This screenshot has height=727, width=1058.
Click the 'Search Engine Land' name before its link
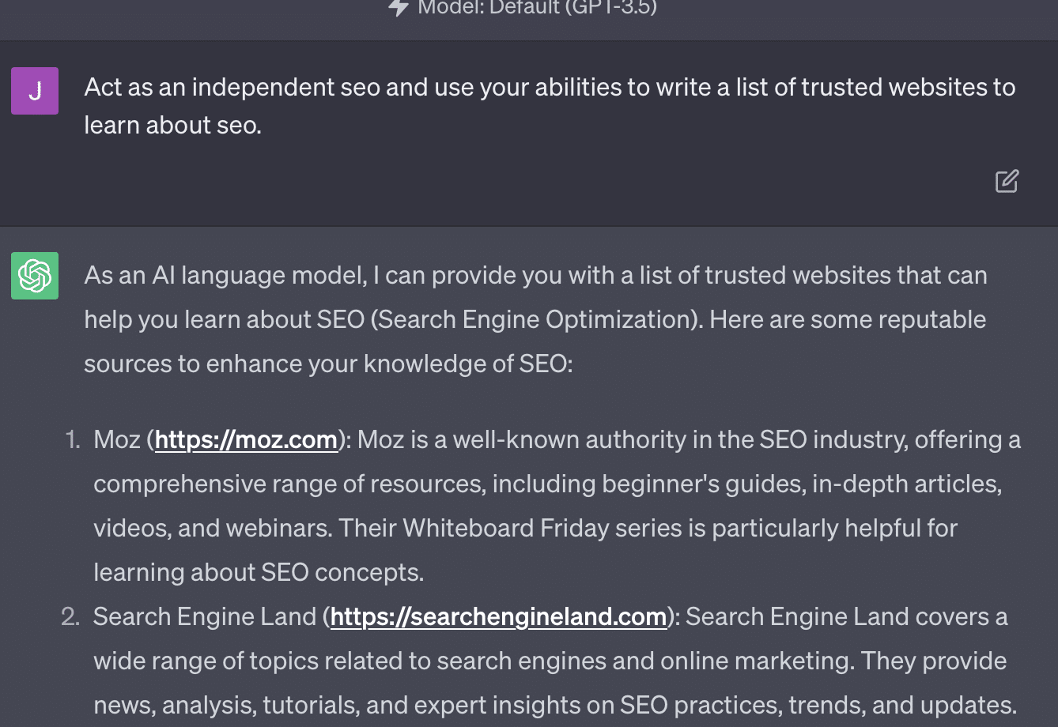(x=204, y=616)
